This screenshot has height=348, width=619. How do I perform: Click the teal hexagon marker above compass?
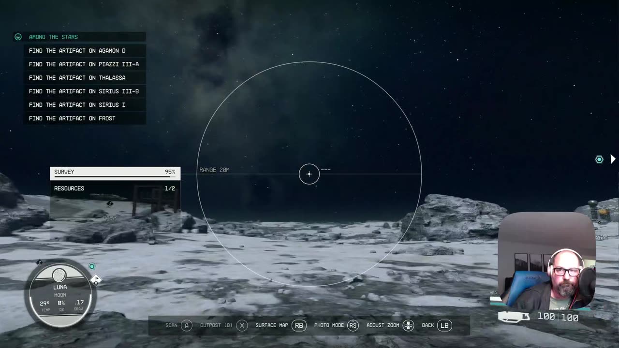click(92, 266)
